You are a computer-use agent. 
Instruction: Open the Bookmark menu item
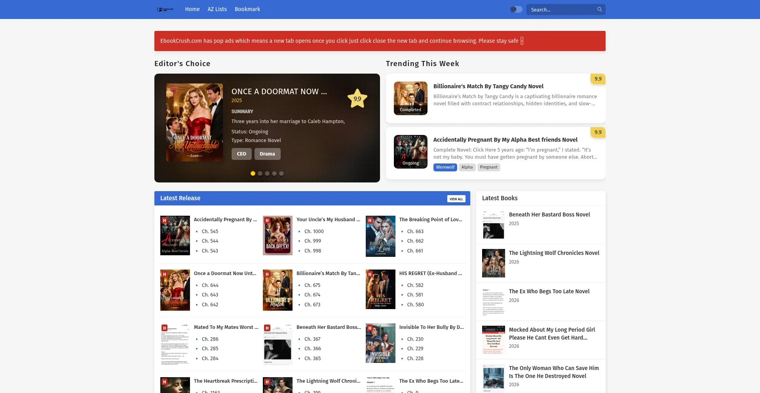[247, 9]
